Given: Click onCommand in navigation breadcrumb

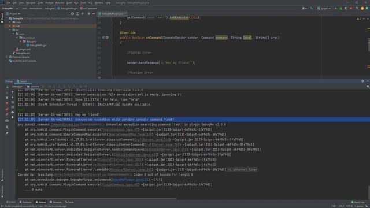Looking at the screenshot, I should click(x=88, y=8).
